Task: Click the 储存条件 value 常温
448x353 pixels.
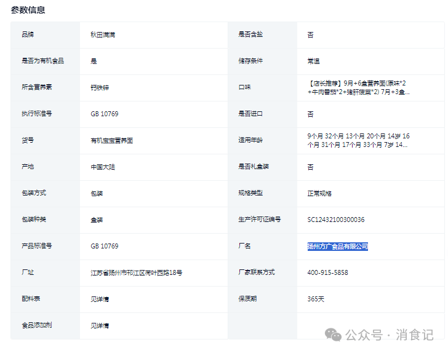Action: pyautogui.click(x=313, y=61)
